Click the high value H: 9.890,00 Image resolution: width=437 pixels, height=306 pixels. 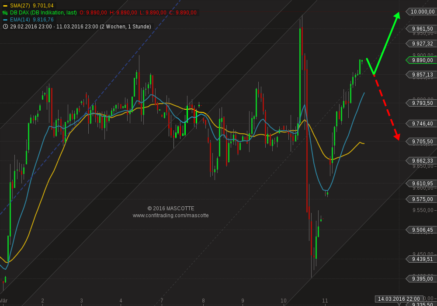(x=123, y=13)
